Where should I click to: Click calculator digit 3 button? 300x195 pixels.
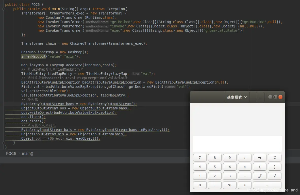click(x=230, y=176)
